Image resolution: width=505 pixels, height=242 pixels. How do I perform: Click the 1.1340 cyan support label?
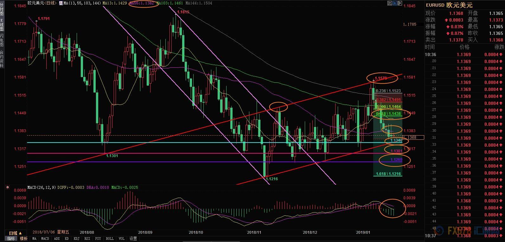point(396,140)
